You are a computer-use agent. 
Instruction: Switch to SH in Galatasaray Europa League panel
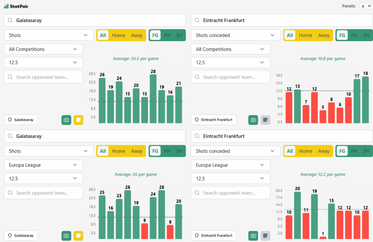[179, 151]
